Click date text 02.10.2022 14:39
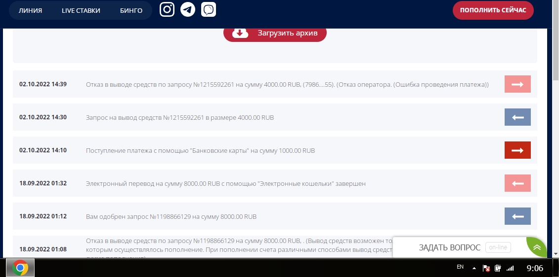 point(43,84)
